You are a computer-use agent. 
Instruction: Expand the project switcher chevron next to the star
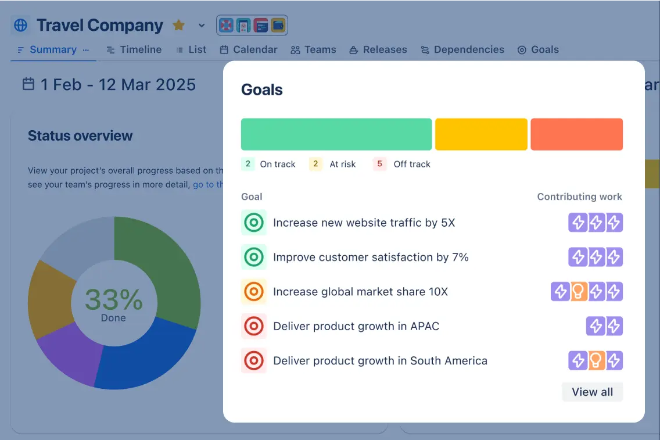pyautogui.click(x=200, y=25)
